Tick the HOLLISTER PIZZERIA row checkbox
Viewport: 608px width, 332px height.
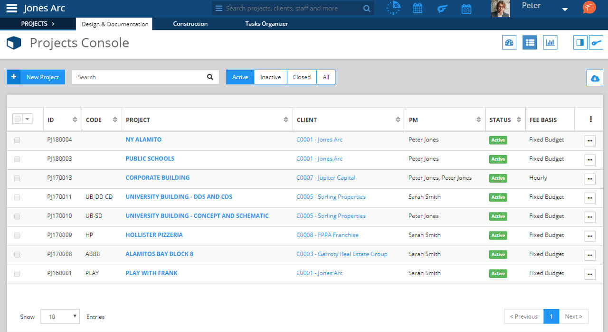pos(17,235)
